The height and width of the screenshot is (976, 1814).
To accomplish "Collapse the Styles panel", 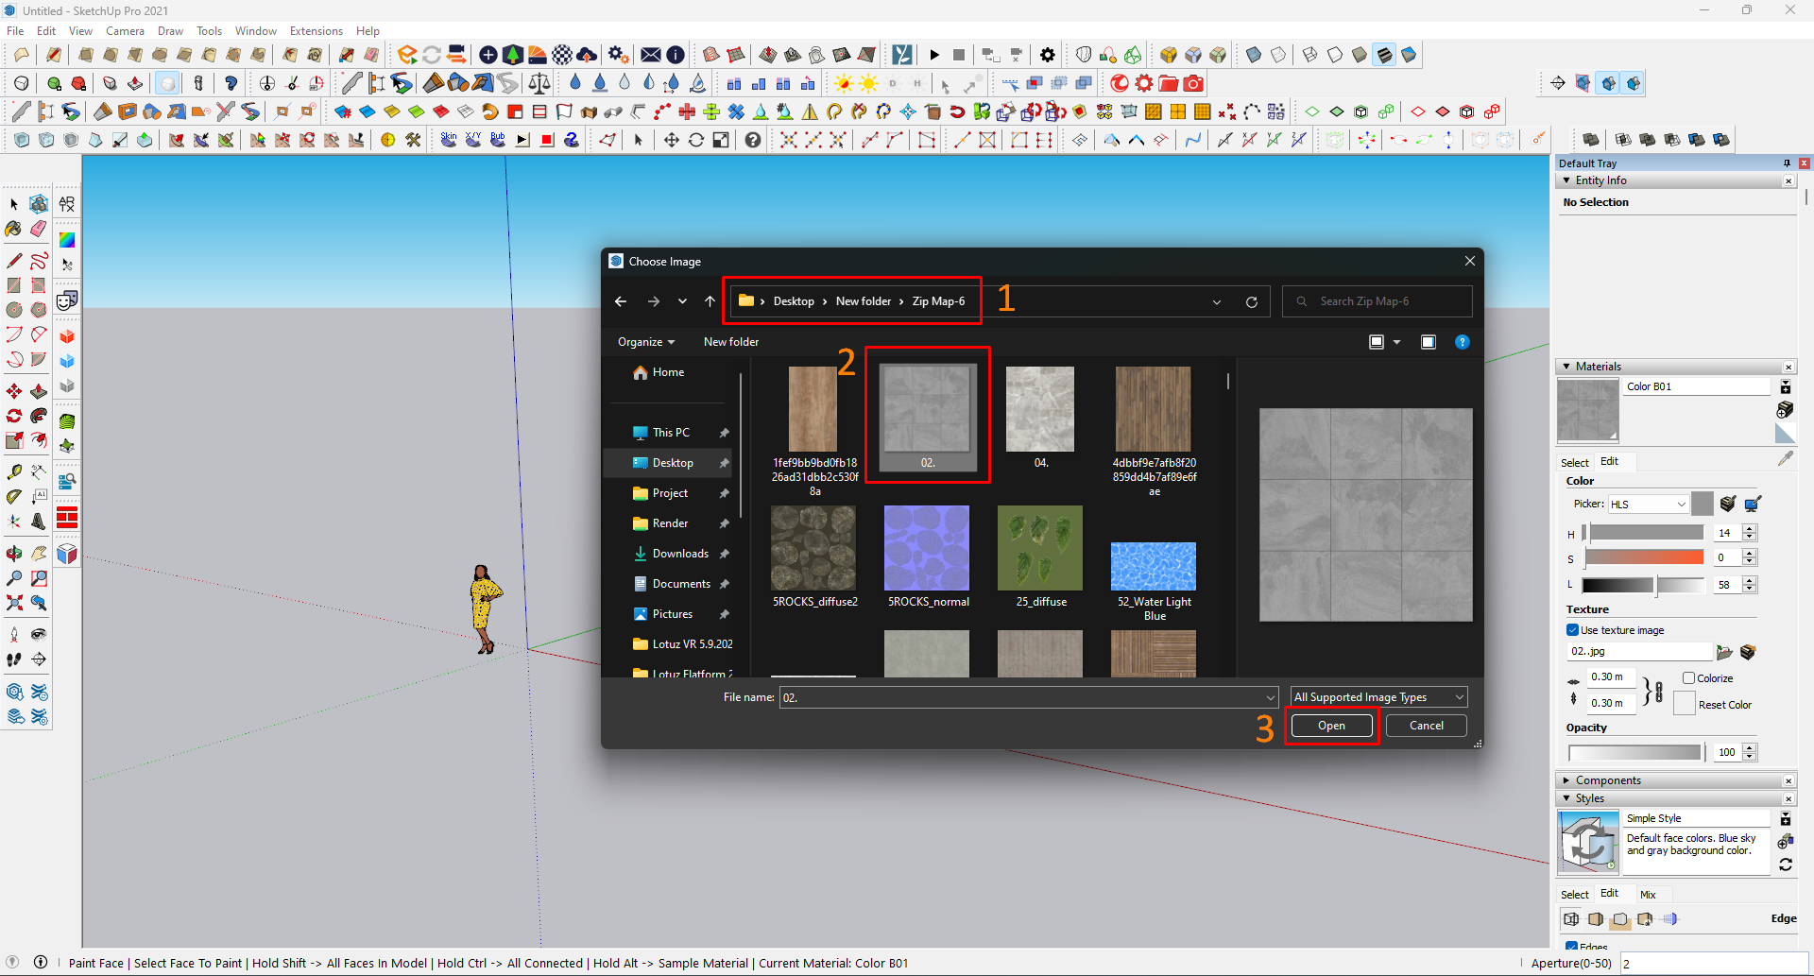I will click(1566, 798).
